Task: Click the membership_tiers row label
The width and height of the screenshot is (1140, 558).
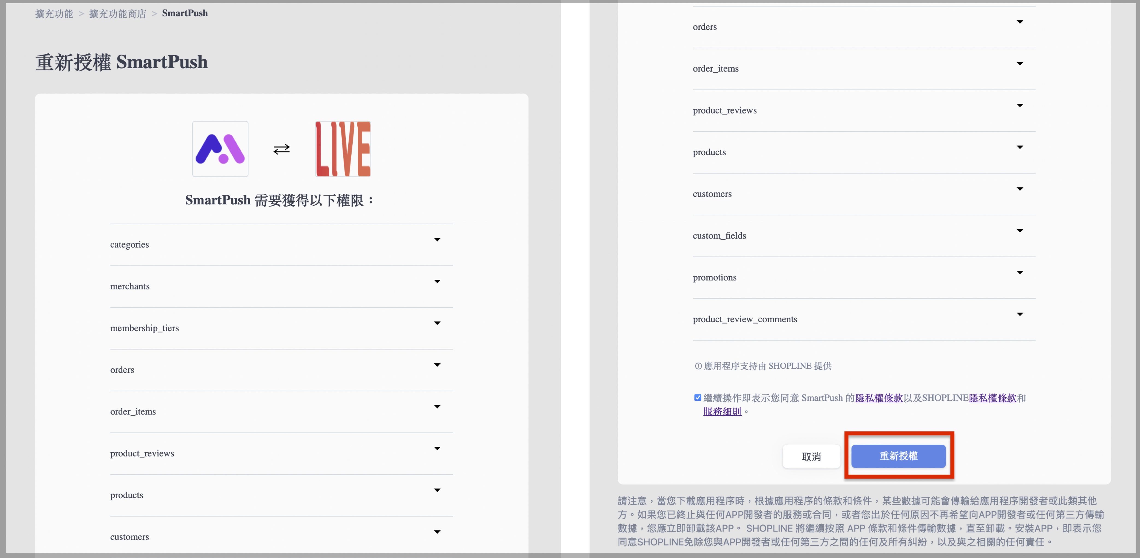Action: (144, 328)
